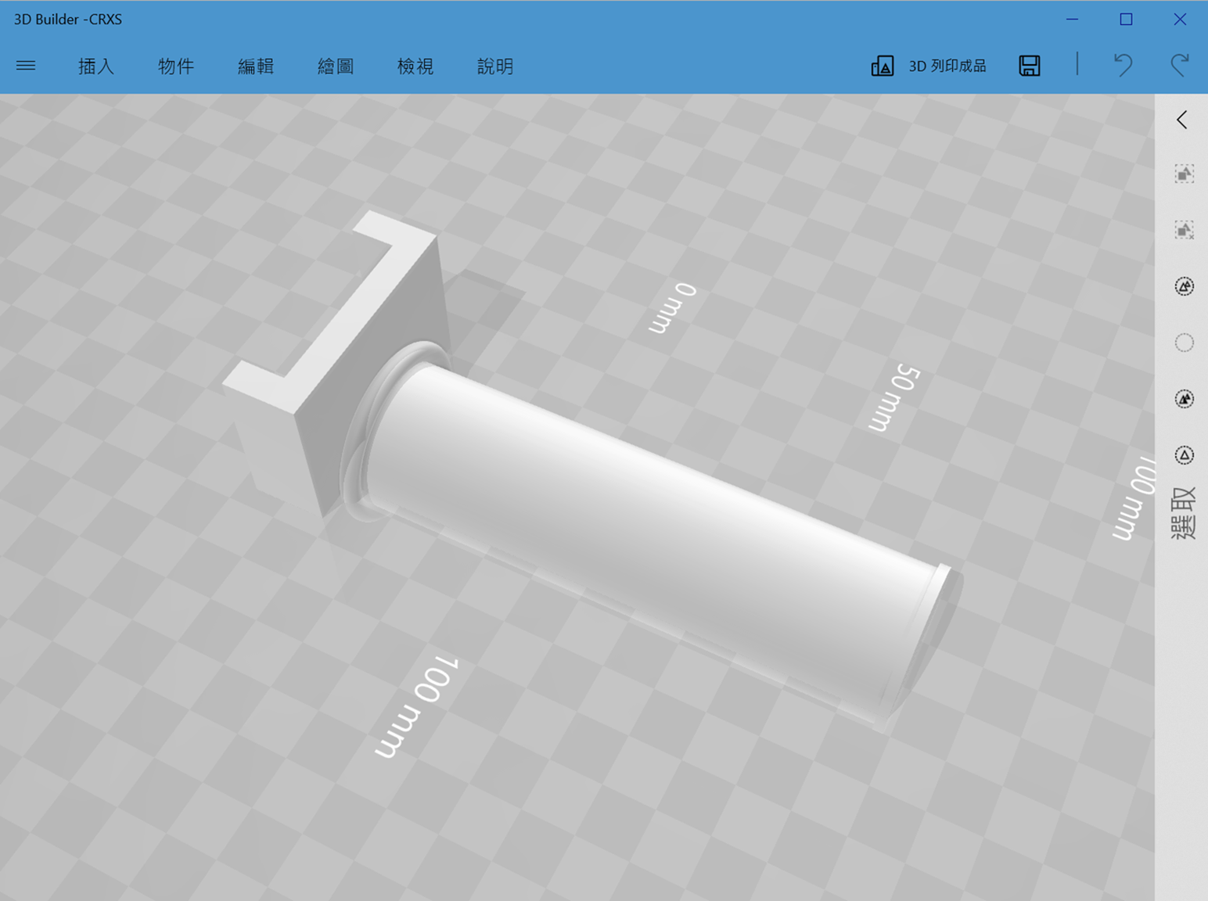Open the 說明 help menu

click(495, 66)
